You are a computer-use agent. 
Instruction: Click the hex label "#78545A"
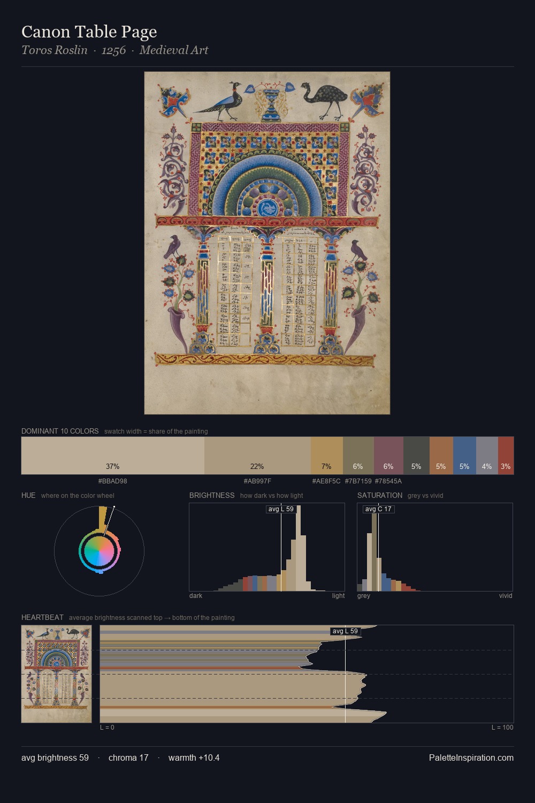pos(388,481)
